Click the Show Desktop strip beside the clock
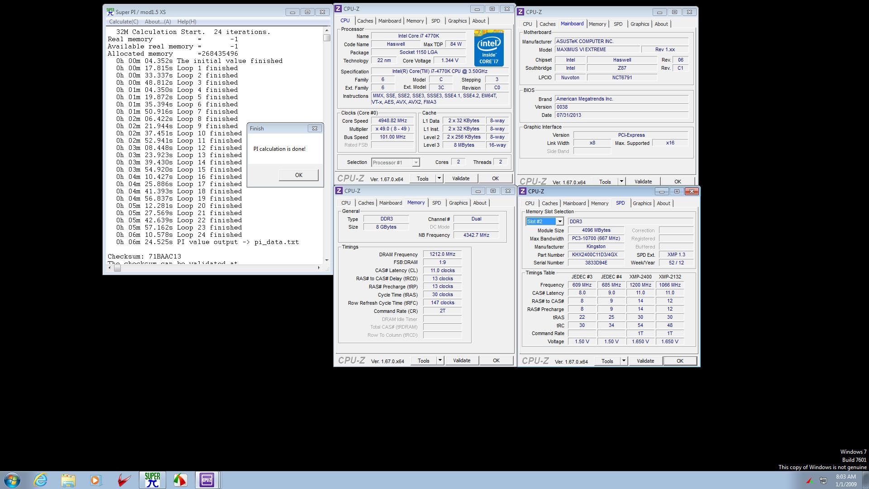The height and width of the screenshot is (489, 869). click(x=865, y=480)
